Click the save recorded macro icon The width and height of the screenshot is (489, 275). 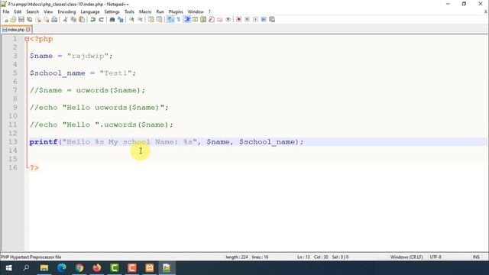tap(272, 19)
